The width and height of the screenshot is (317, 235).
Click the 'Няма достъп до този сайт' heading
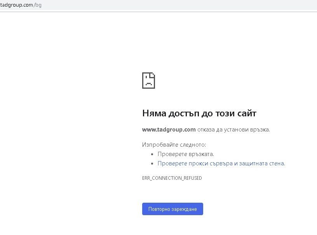[199, 113]
